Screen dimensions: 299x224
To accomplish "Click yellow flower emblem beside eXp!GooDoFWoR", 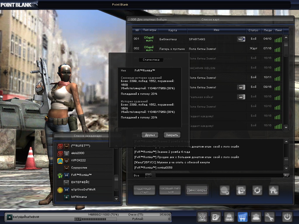I will tap(60, 190).
